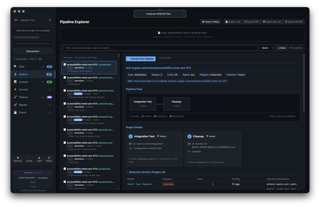Screen dimensions: 320x207
Task: Click the Export PDF red icon
Action: click(245, 22)
